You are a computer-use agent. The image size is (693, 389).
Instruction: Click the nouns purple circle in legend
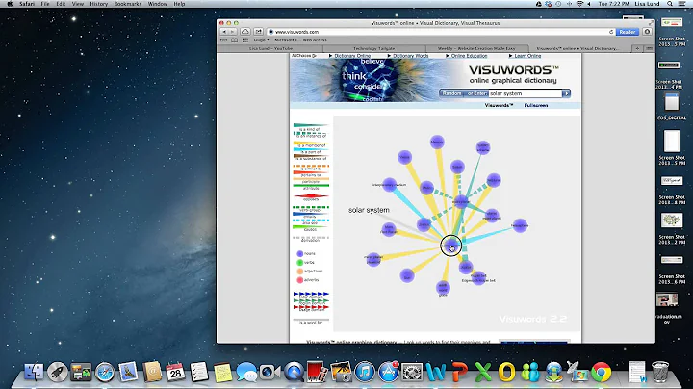(299, 254)
